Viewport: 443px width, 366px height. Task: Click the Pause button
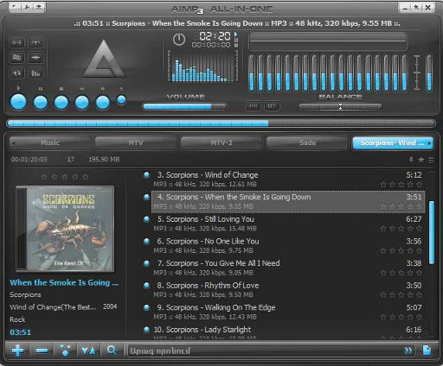pos(41,103)
